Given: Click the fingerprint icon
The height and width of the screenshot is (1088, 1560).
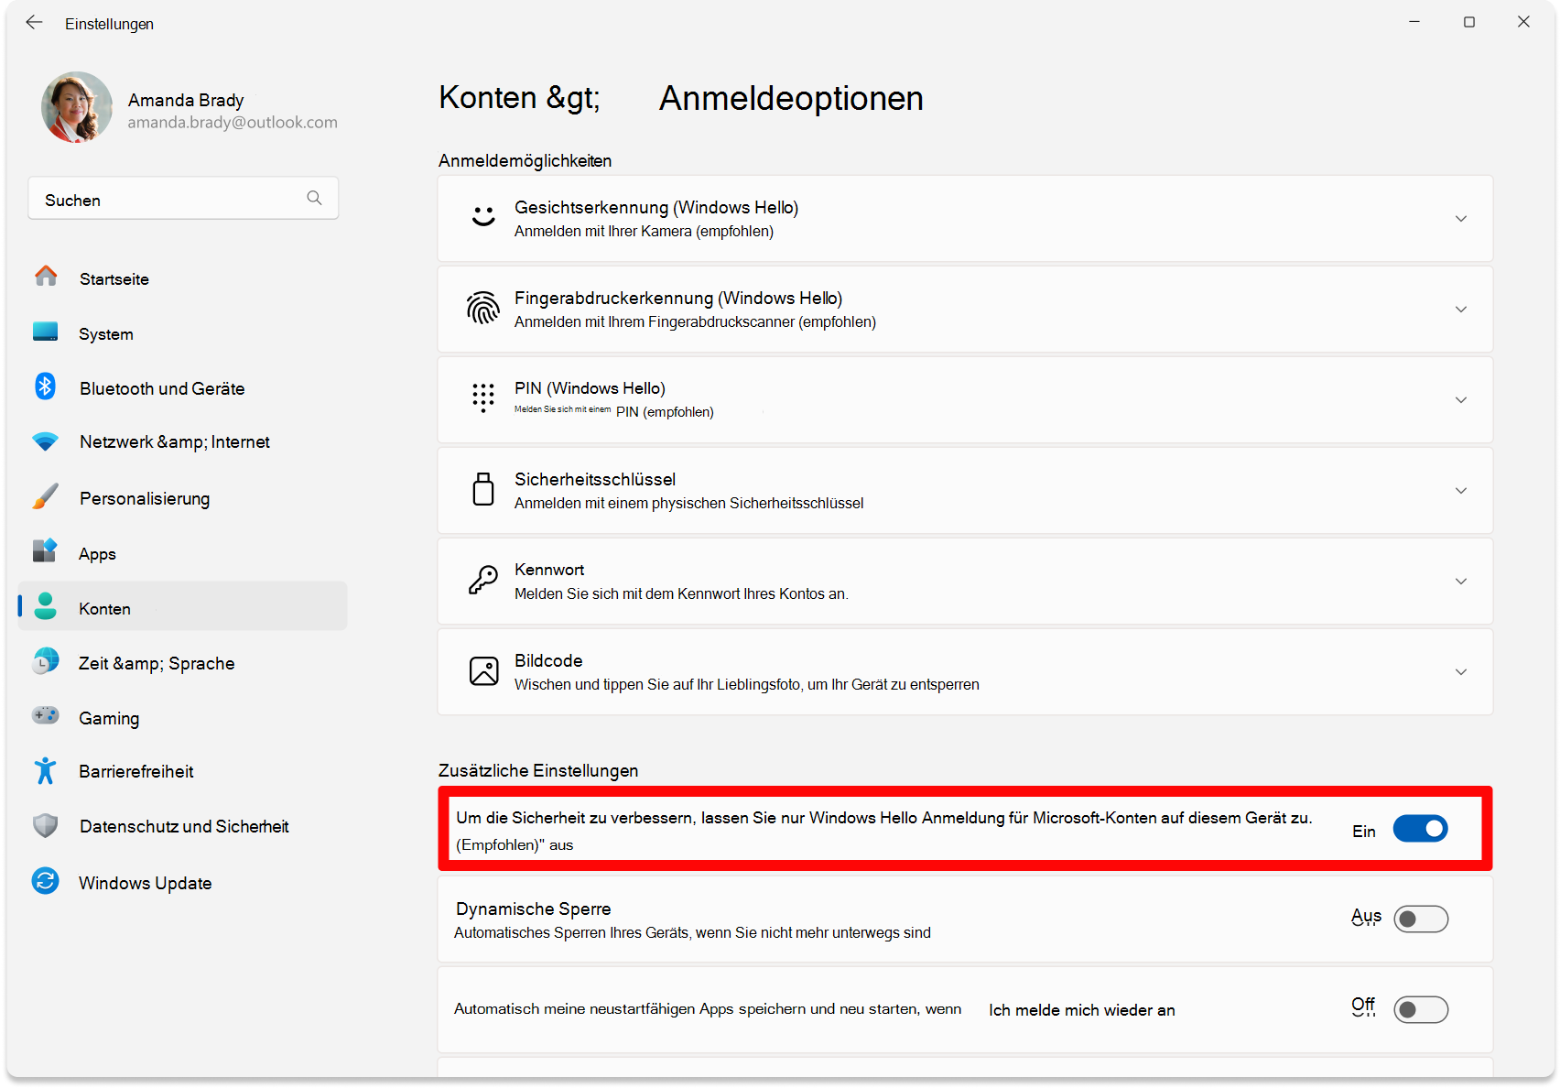Looking at the screenshot, I should pyautogui.click(x=483, y=309).
